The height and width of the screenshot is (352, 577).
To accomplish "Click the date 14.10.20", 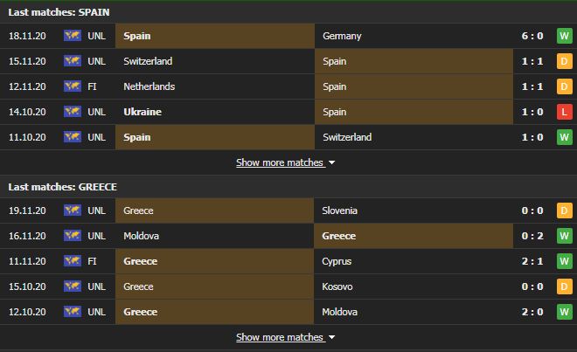I will pos(27,112).
